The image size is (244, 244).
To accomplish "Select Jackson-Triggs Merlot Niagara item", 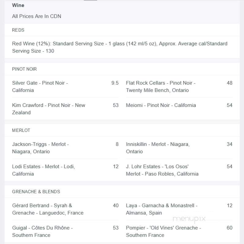I will pos(65,148).
